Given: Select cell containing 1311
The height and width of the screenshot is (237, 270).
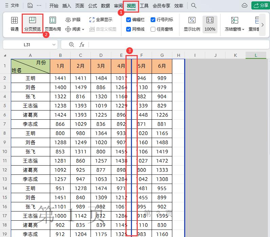Looking at the screenshot, I should (81, 152).
